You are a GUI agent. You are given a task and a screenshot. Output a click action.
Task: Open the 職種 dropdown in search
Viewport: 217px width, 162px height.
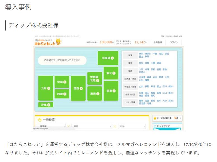tap(91, 126)
